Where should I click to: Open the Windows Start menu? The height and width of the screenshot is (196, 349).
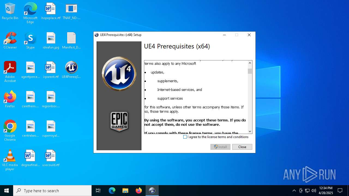(7, 191)
